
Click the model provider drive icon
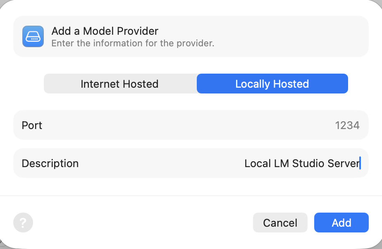pos(33,36)
